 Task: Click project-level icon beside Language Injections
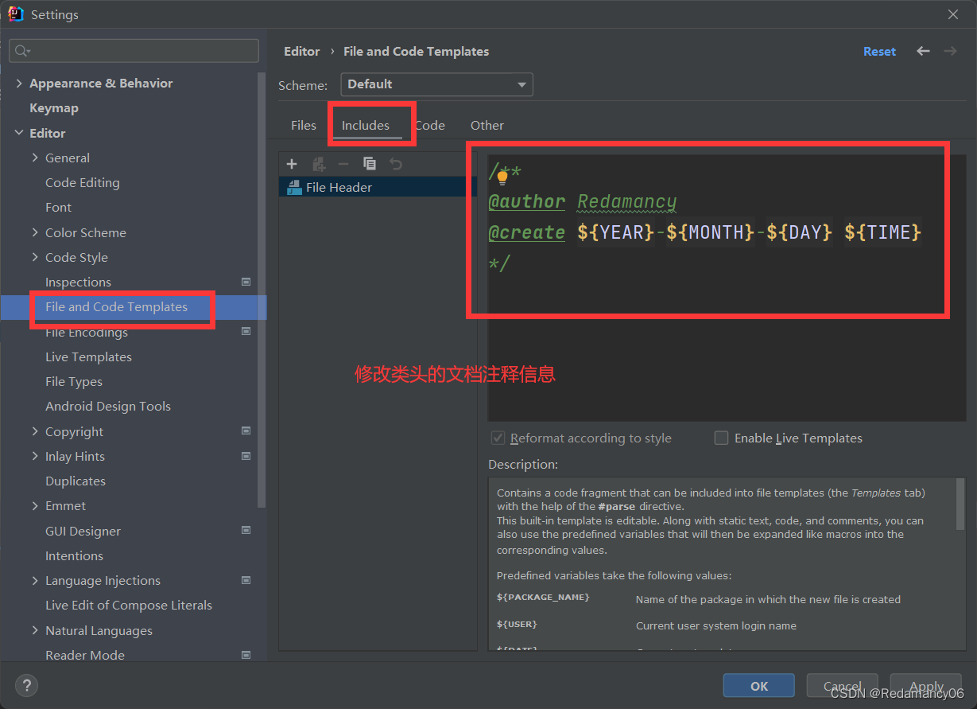246,580
